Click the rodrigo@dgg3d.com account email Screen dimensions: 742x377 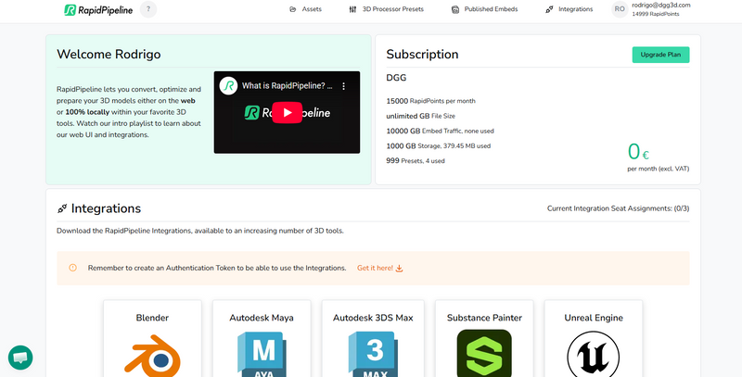click(x=661, y=6)
